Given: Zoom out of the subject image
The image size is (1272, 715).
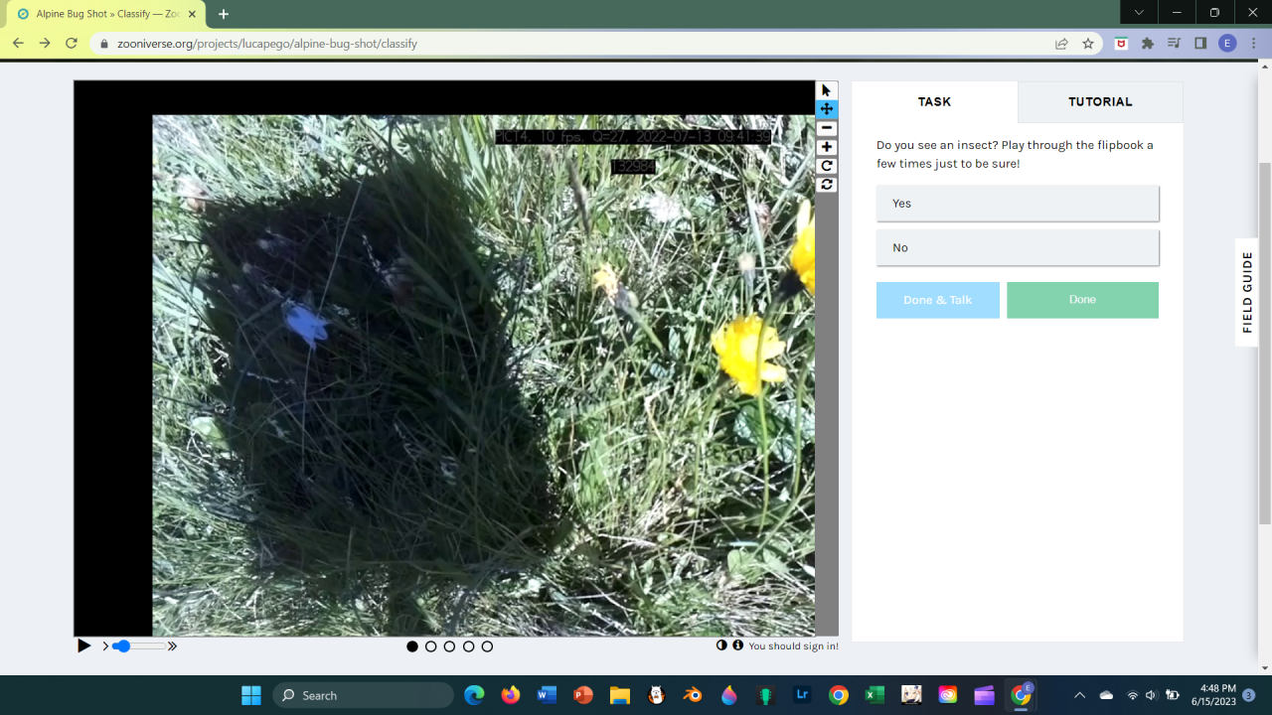Looking at the screenshot, I should coord(827,128).
